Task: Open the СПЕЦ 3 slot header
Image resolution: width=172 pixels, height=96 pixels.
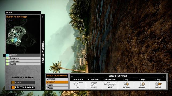Action: [158, 79]
